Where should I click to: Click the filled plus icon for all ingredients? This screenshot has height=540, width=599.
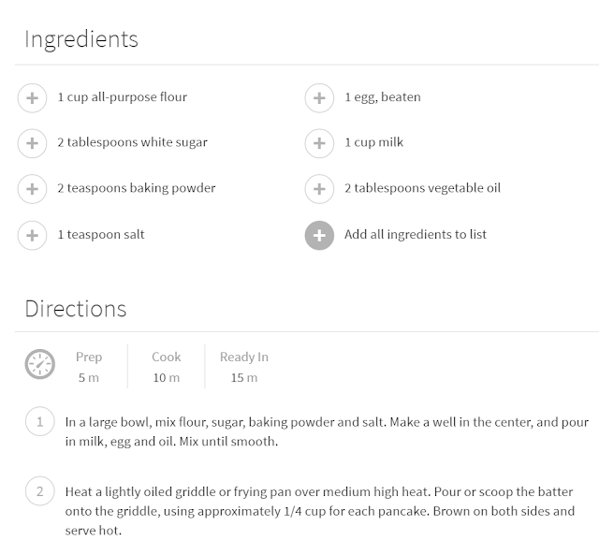point(319,235)
